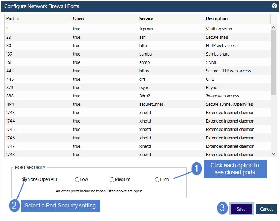Click the scrollbar up arrow
Viewport: 280px width, 221px height.
tap(273, 27)
